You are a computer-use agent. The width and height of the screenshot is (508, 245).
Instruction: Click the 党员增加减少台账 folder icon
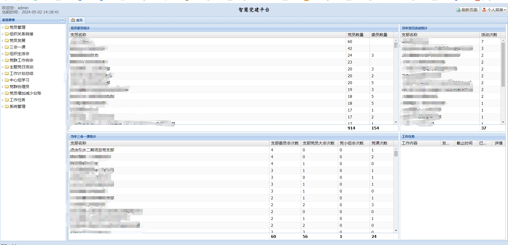7,93
